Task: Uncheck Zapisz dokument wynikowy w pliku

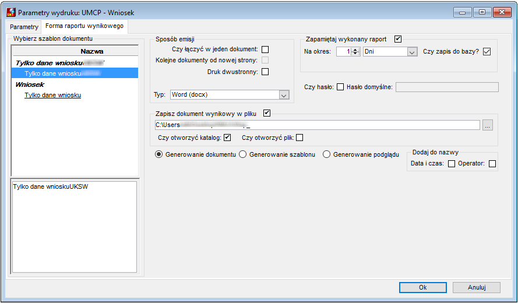Action: [x=267, y=114]
